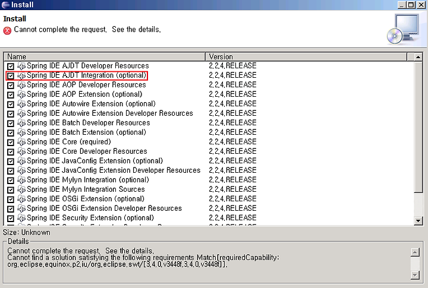Select the Spring IDE Mylyn Integration Sources name
Screen dimensions: 428x288
tap(86, 189)
